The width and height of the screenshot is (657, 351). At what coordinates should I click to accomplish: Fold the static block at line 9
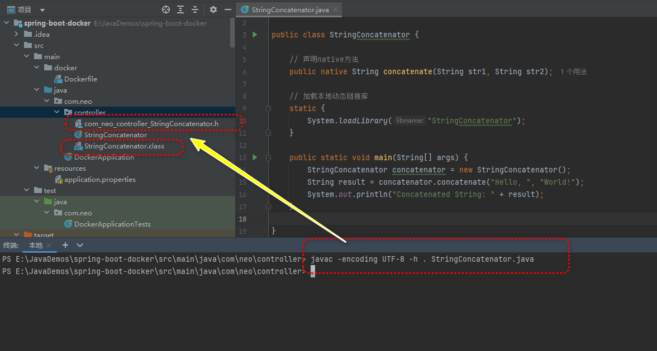[268, 108]
